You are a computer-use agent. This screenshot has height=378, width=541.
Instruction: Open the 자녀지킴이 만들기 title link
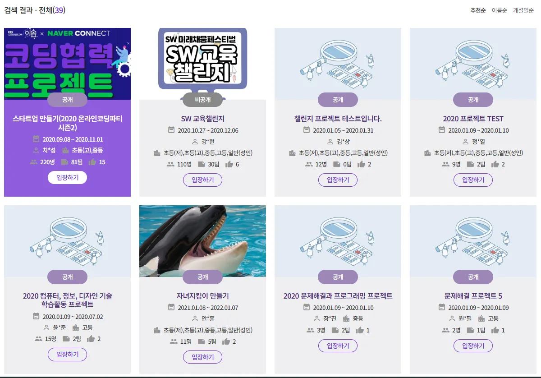coord(202,296)
